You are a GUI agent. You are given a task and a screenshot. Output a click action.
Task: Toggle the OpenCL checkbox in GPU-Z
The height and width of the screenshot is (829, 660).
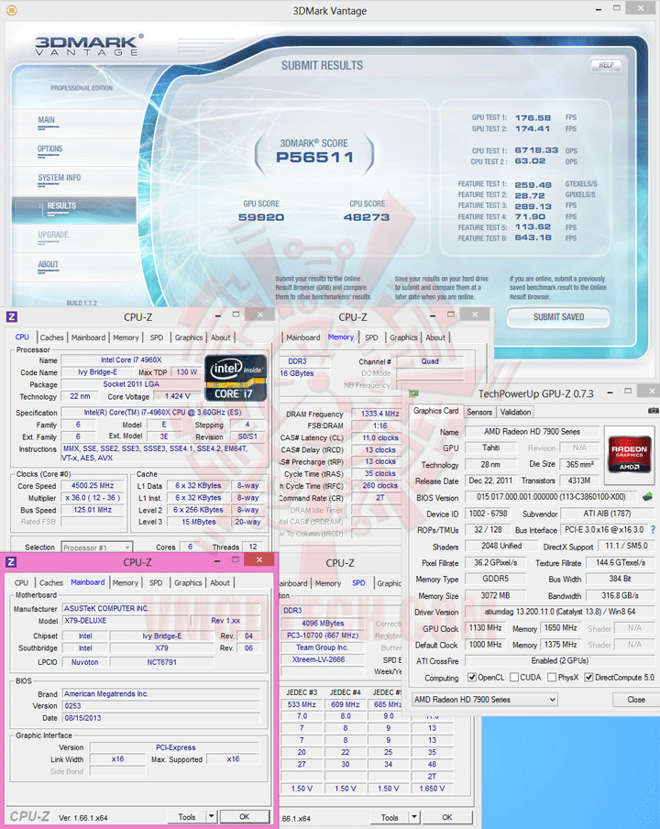coord(472,678)
